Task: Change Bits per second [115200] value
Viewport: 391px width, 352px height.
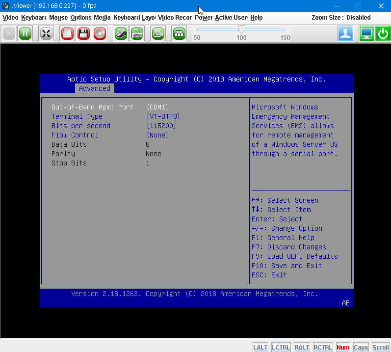Action: pos(161,126)
